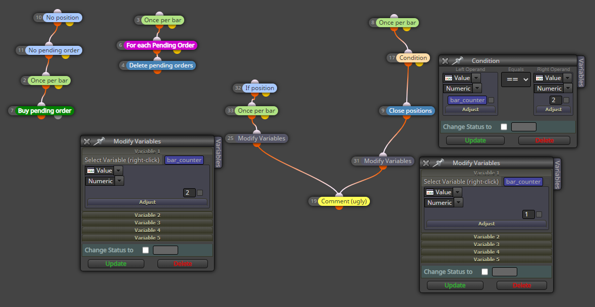This screenshot has width=595, height=307.
Task: Open Variables side tab on Condition panel
Action: click(581, 71)
